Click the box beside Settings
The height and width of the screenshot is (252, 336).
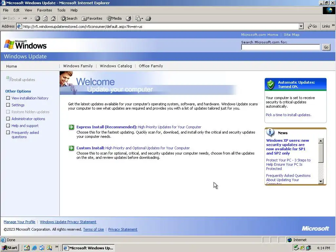coord(8,105)
